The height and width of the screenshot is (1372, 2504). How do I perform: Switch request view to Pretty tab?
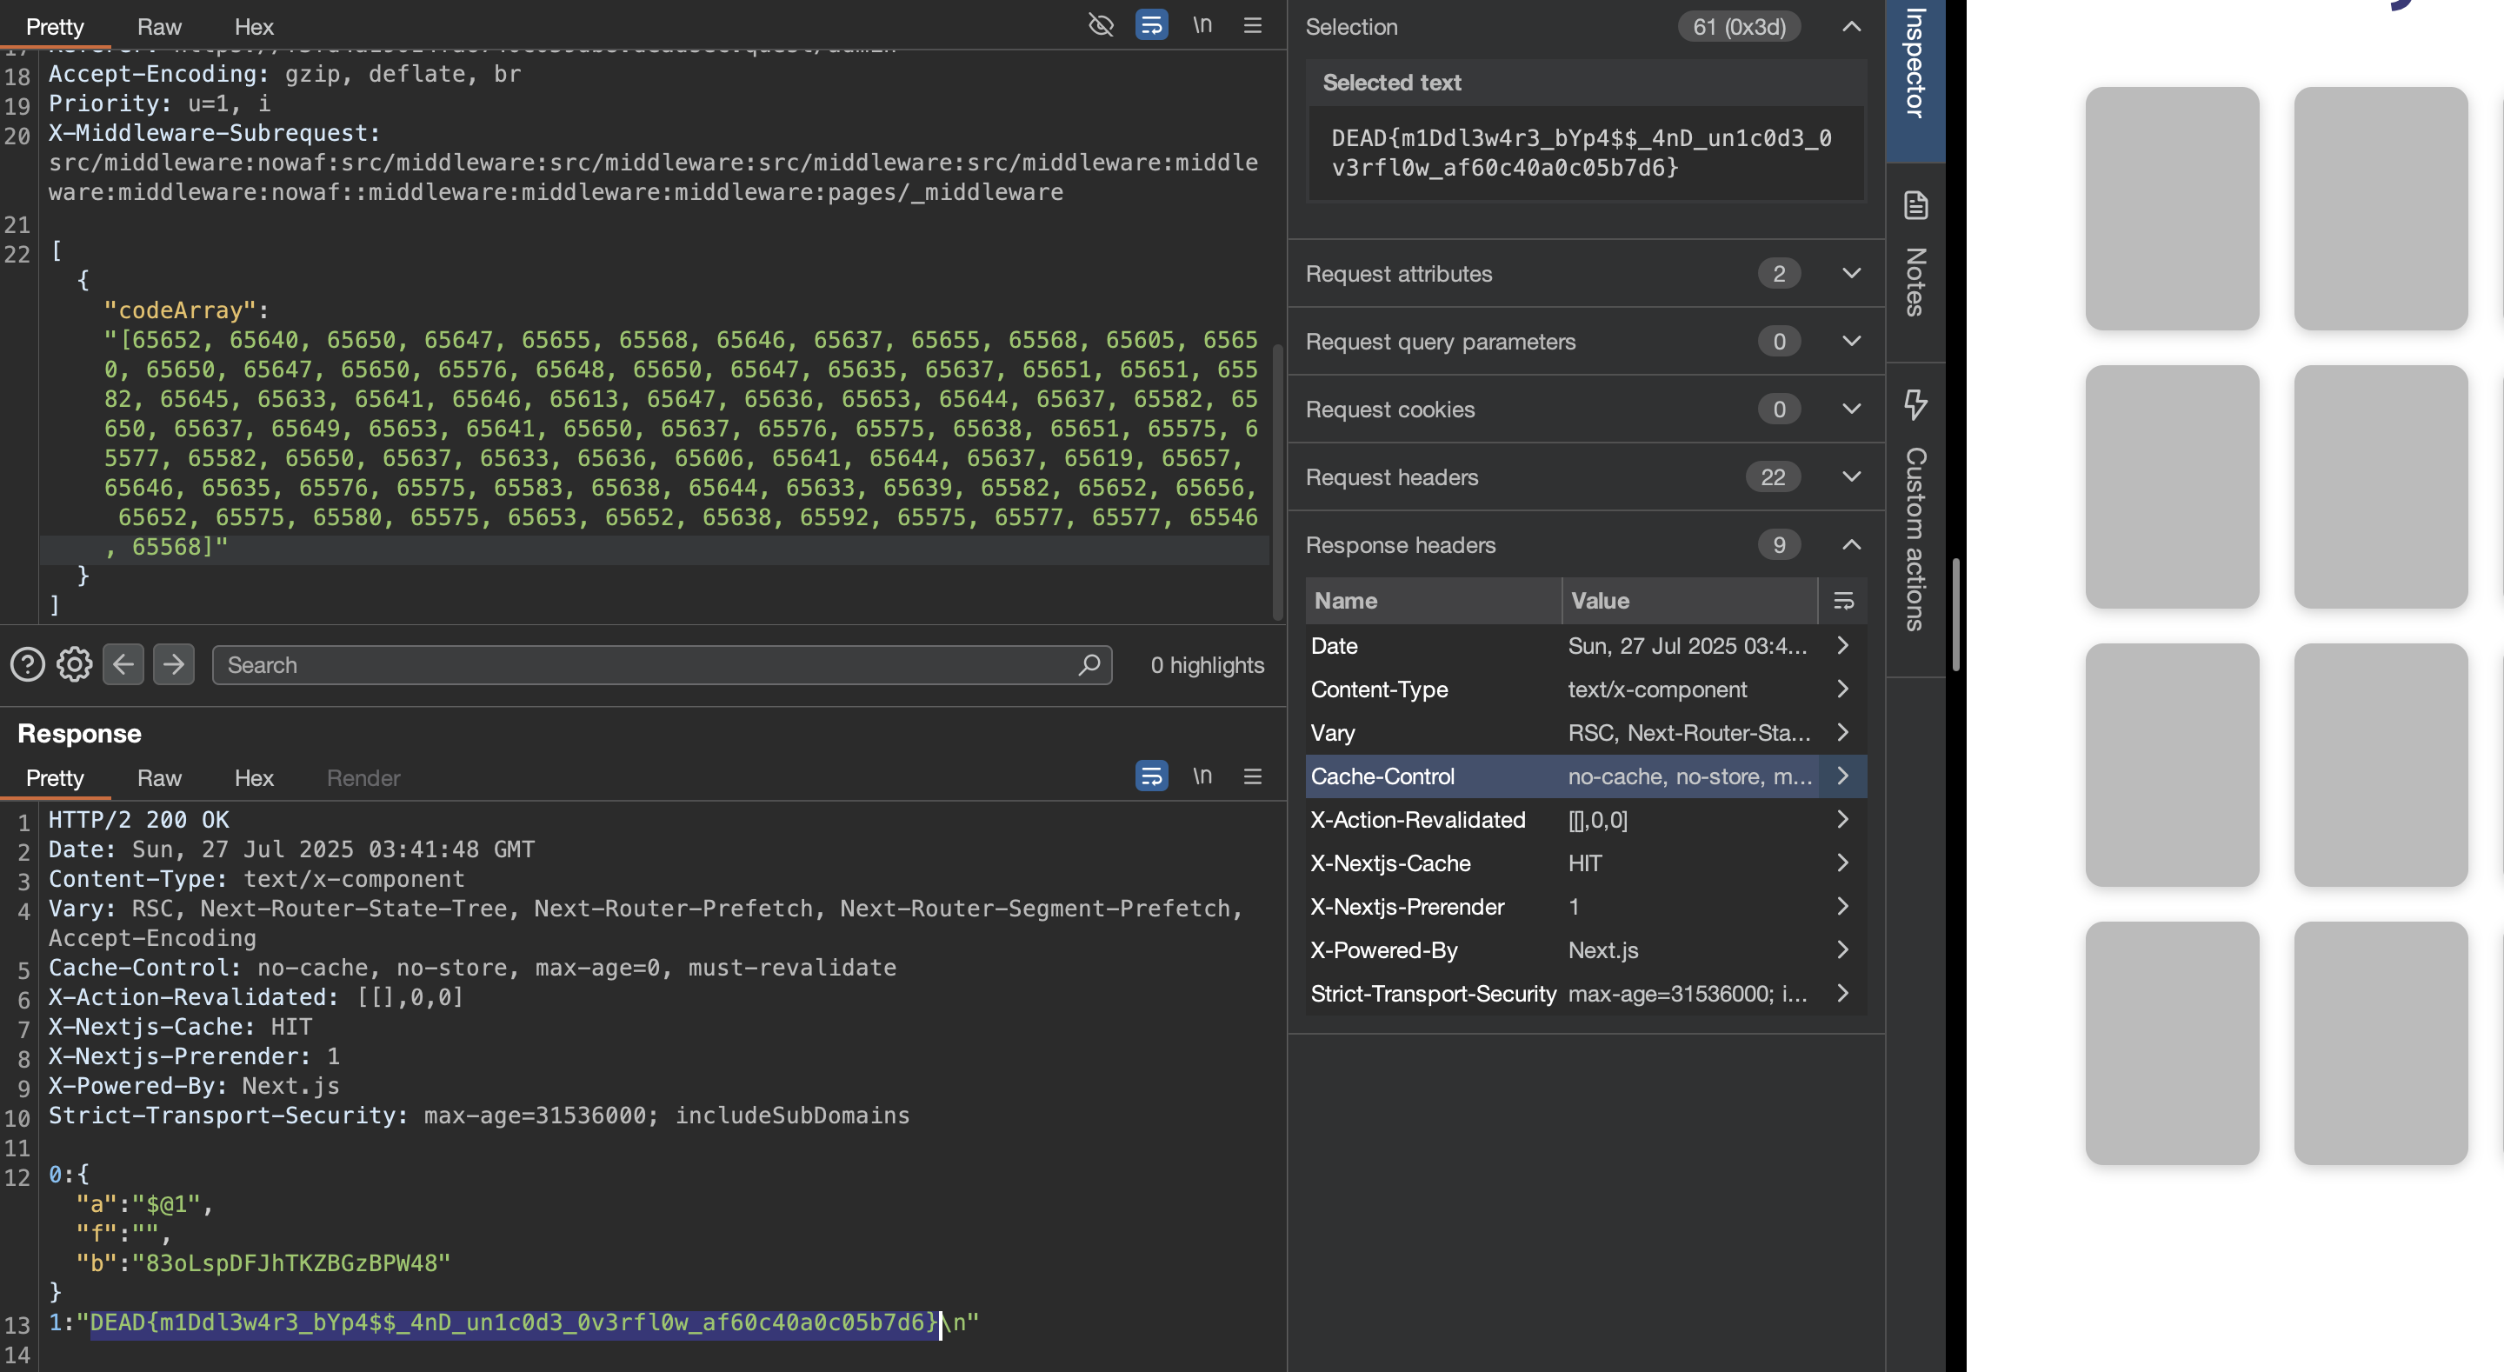pos(55,26)
